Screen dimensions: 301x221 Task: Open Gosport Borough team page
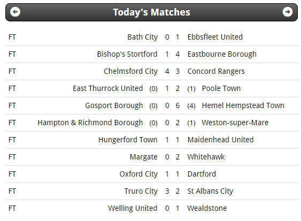tap(114, 105)
